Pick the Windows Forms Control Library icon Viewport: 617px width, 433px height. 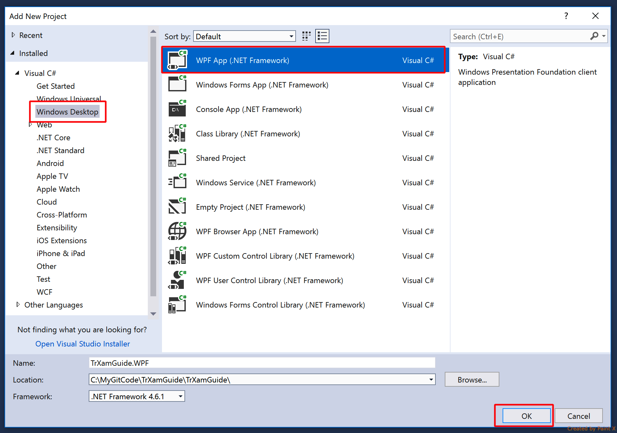click(177, 305)
